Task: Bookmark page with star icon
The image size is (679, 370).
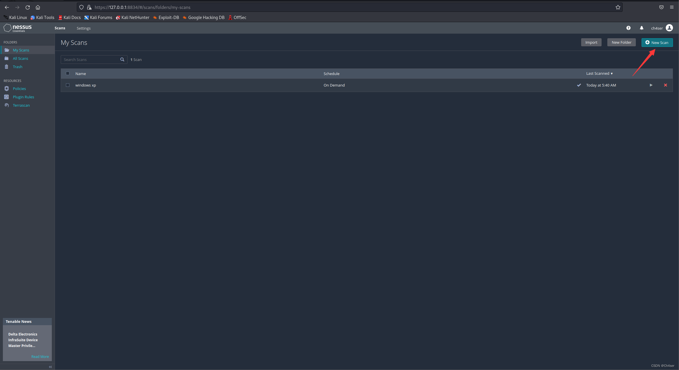Action: (618, 7)
